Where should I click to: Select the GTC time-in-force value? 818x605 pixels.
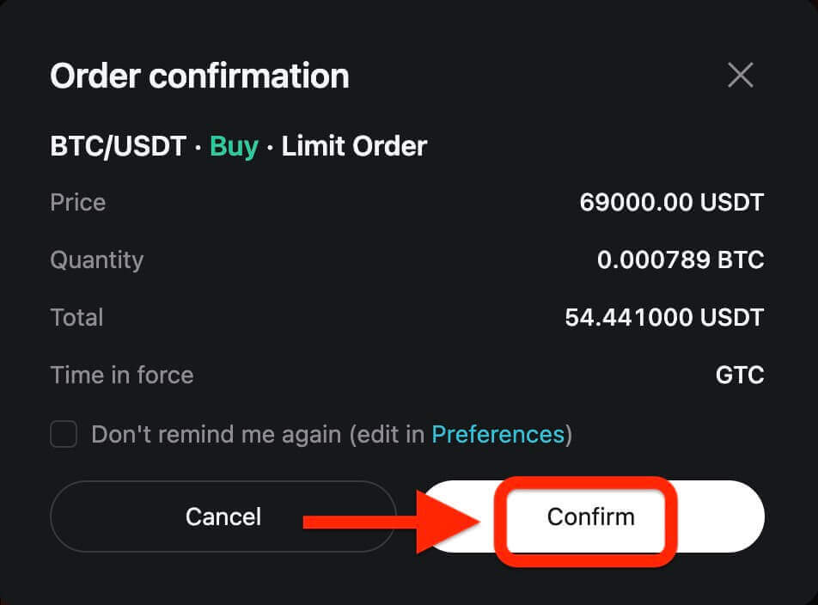point(739,376)
